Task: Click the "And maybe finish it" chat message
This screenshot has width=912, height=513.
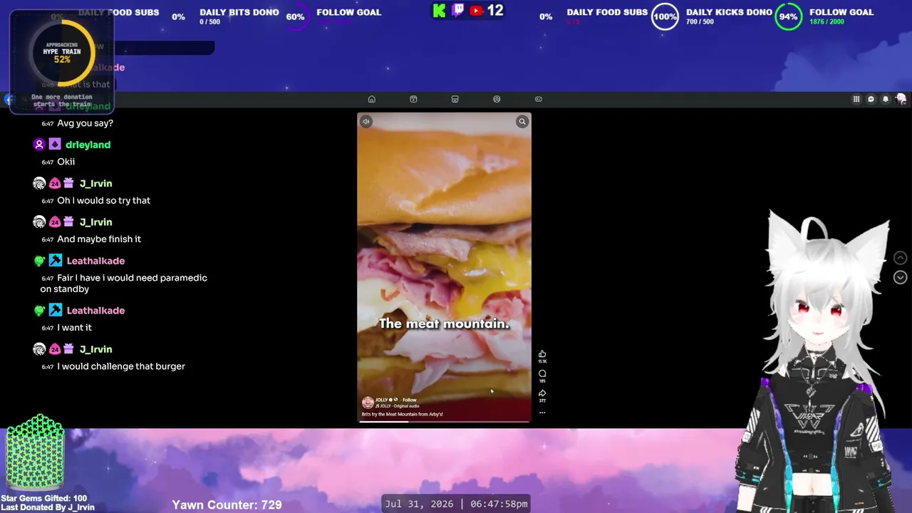Action: (x=99, y=239)
